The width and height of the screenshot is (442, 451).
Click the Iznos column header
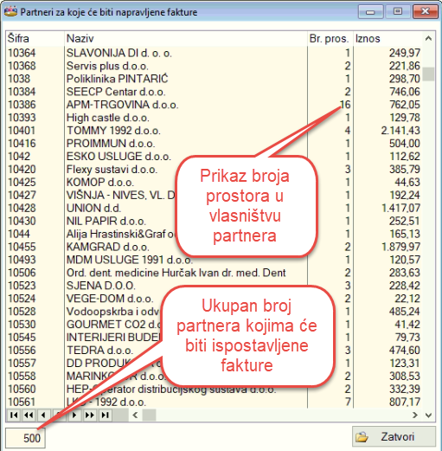(x=388, y=38)
